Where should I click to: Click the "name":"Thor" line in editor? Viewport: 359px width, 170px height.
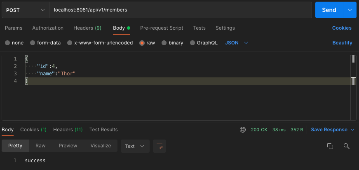pos(56,73)
